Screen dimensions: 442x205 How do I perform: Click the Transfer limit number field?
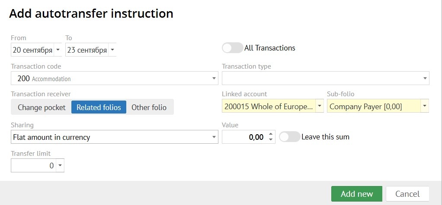pyautogui.click(x=33, y=166)
